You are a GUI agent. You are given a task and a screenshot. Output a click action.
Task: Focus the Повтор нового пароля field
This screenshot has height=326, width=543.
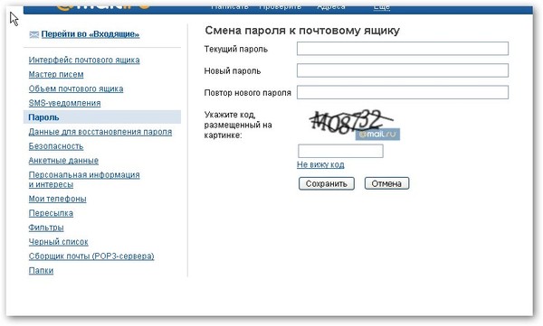point(403,92)
